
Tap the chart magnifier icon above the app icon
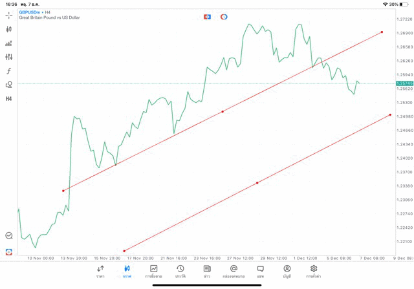pos(9,236)
